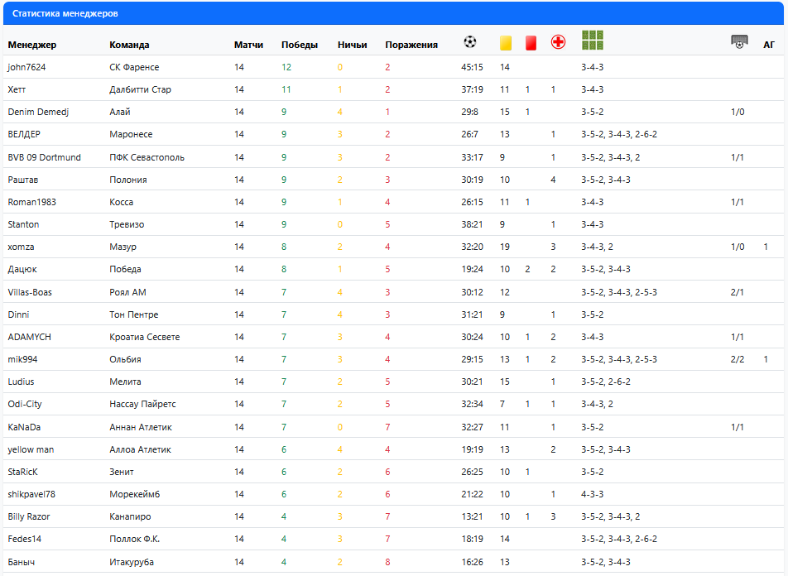Click the Статистика менеджеров panel title

(x=65, y=14)
